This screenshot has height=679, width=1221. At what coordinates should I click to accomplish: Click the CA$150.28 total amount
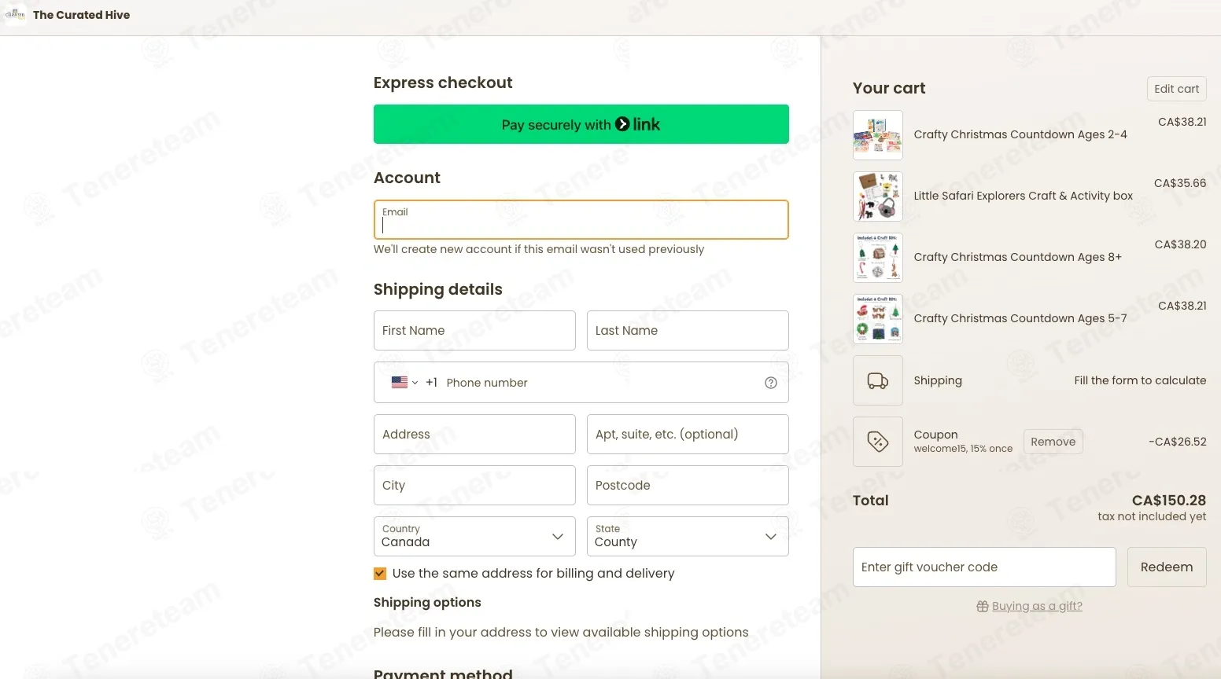tap(1169, 500)
